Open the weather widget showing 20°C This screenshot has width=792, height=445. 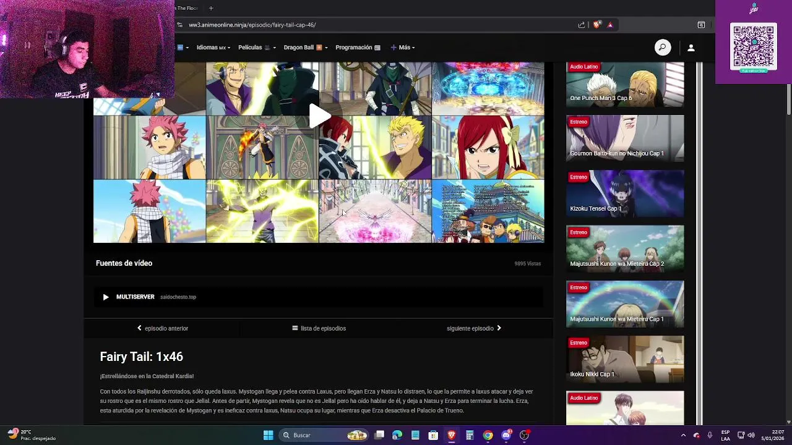[x=32, y=434]
